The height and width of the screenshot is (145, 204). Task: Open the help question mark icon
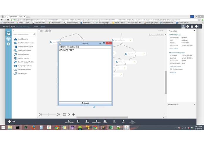pos(188,26)
